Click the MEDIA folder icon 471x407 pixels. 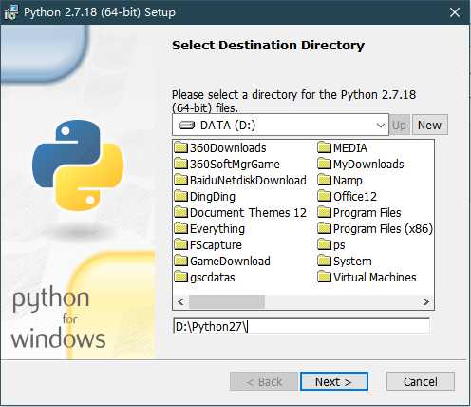point(325,147)
